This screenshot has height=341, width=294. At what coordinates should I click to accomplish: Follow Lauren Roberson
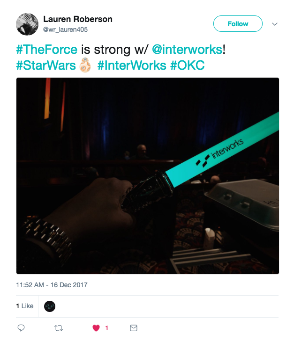coord(238,24)
